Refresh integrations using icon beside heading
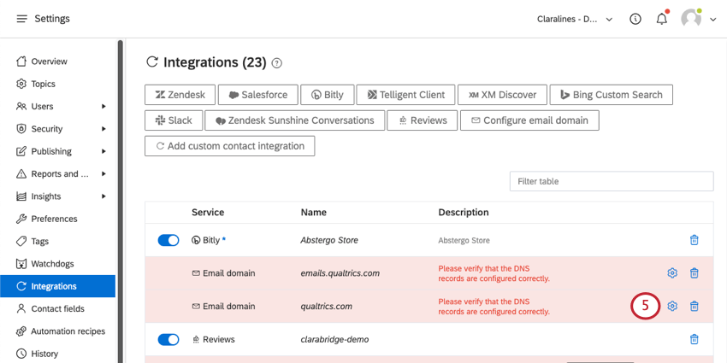The width and height of the screenshot is (727, 363). click(152, 62)
